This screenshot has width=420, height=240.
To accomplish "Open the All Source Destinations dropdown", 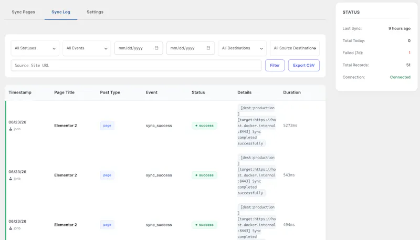I will coord(295,48).
